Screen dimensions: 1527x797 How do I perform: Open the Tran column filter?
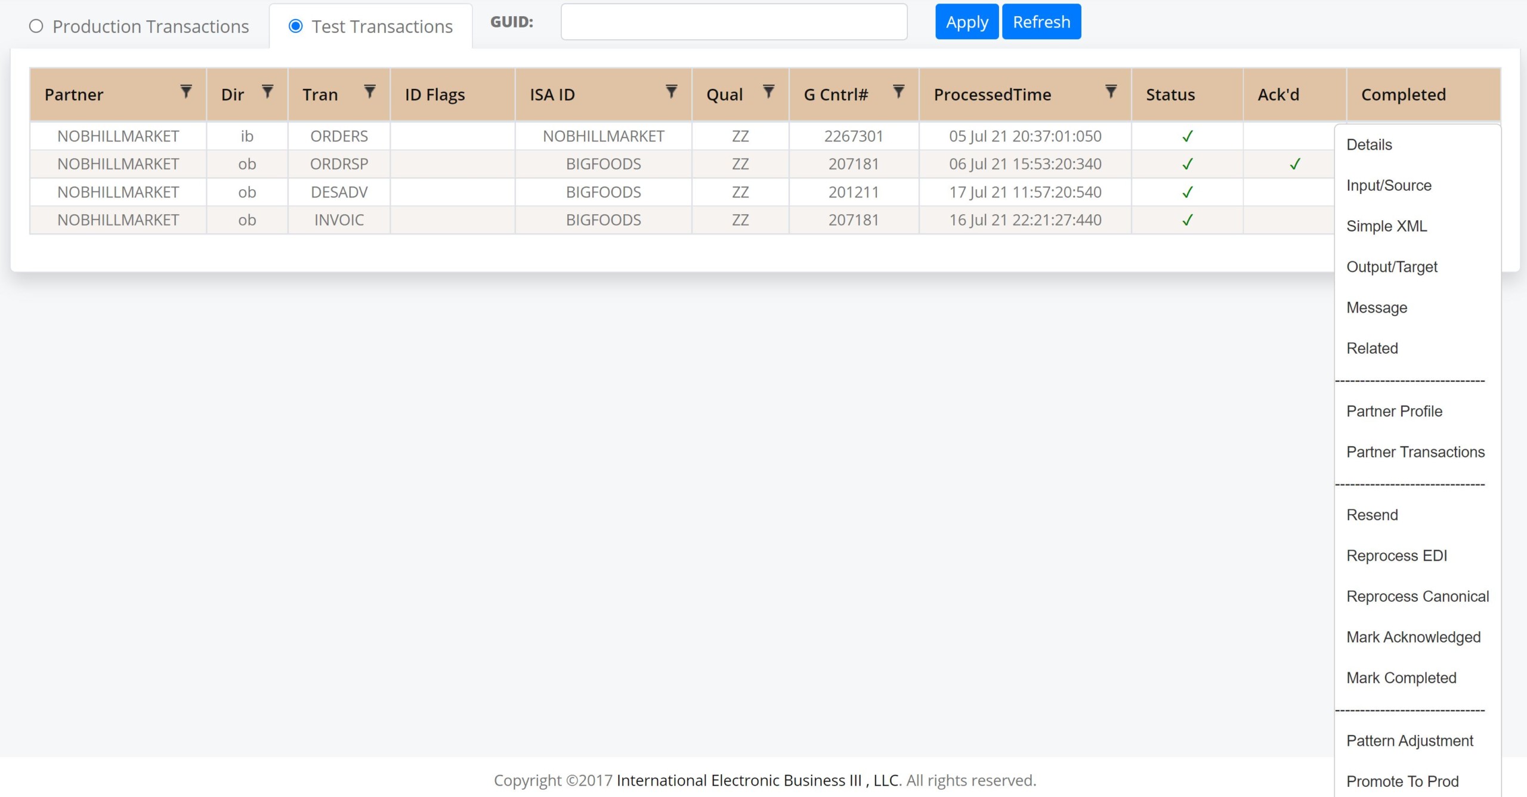[x=370, y=91]
